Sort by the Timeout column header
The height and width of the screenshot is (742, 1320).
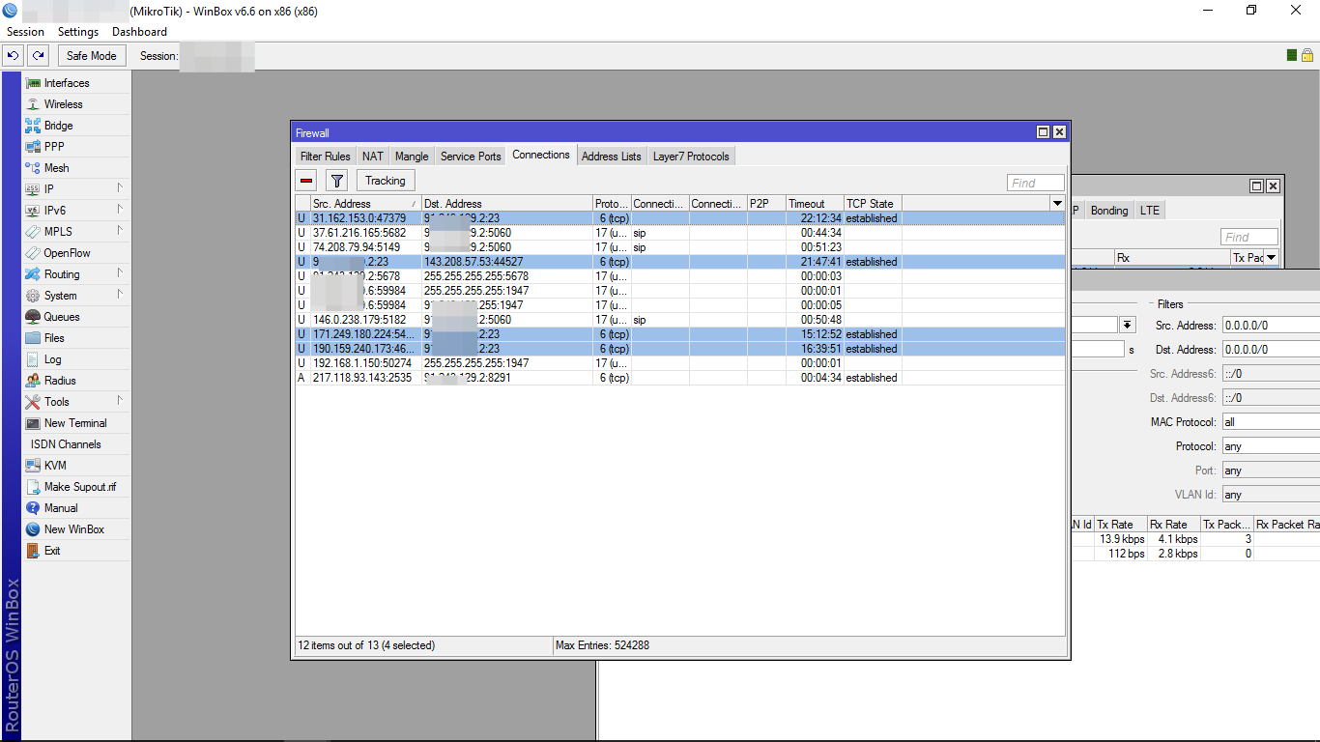(x=815, y=204)
